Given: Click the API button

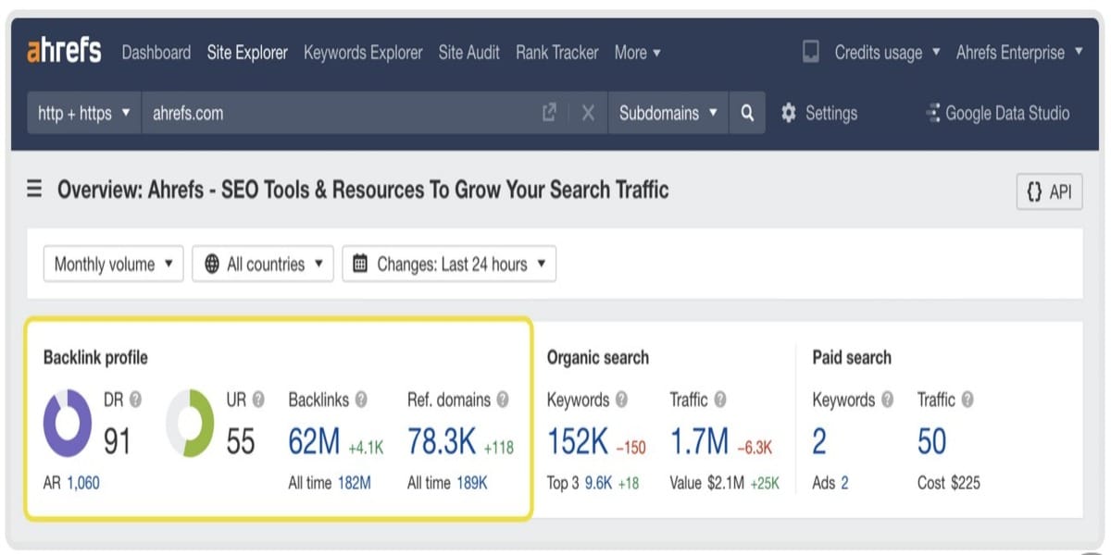Looking at the screenshot, I should (x=1050, y=191).
